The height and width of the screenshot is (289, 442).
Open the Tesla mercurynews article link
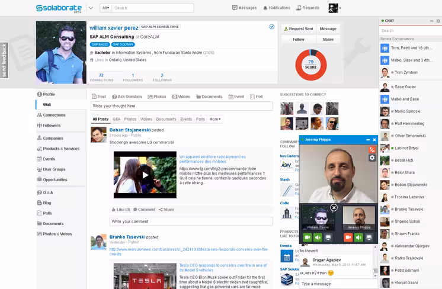pos(188,252)
